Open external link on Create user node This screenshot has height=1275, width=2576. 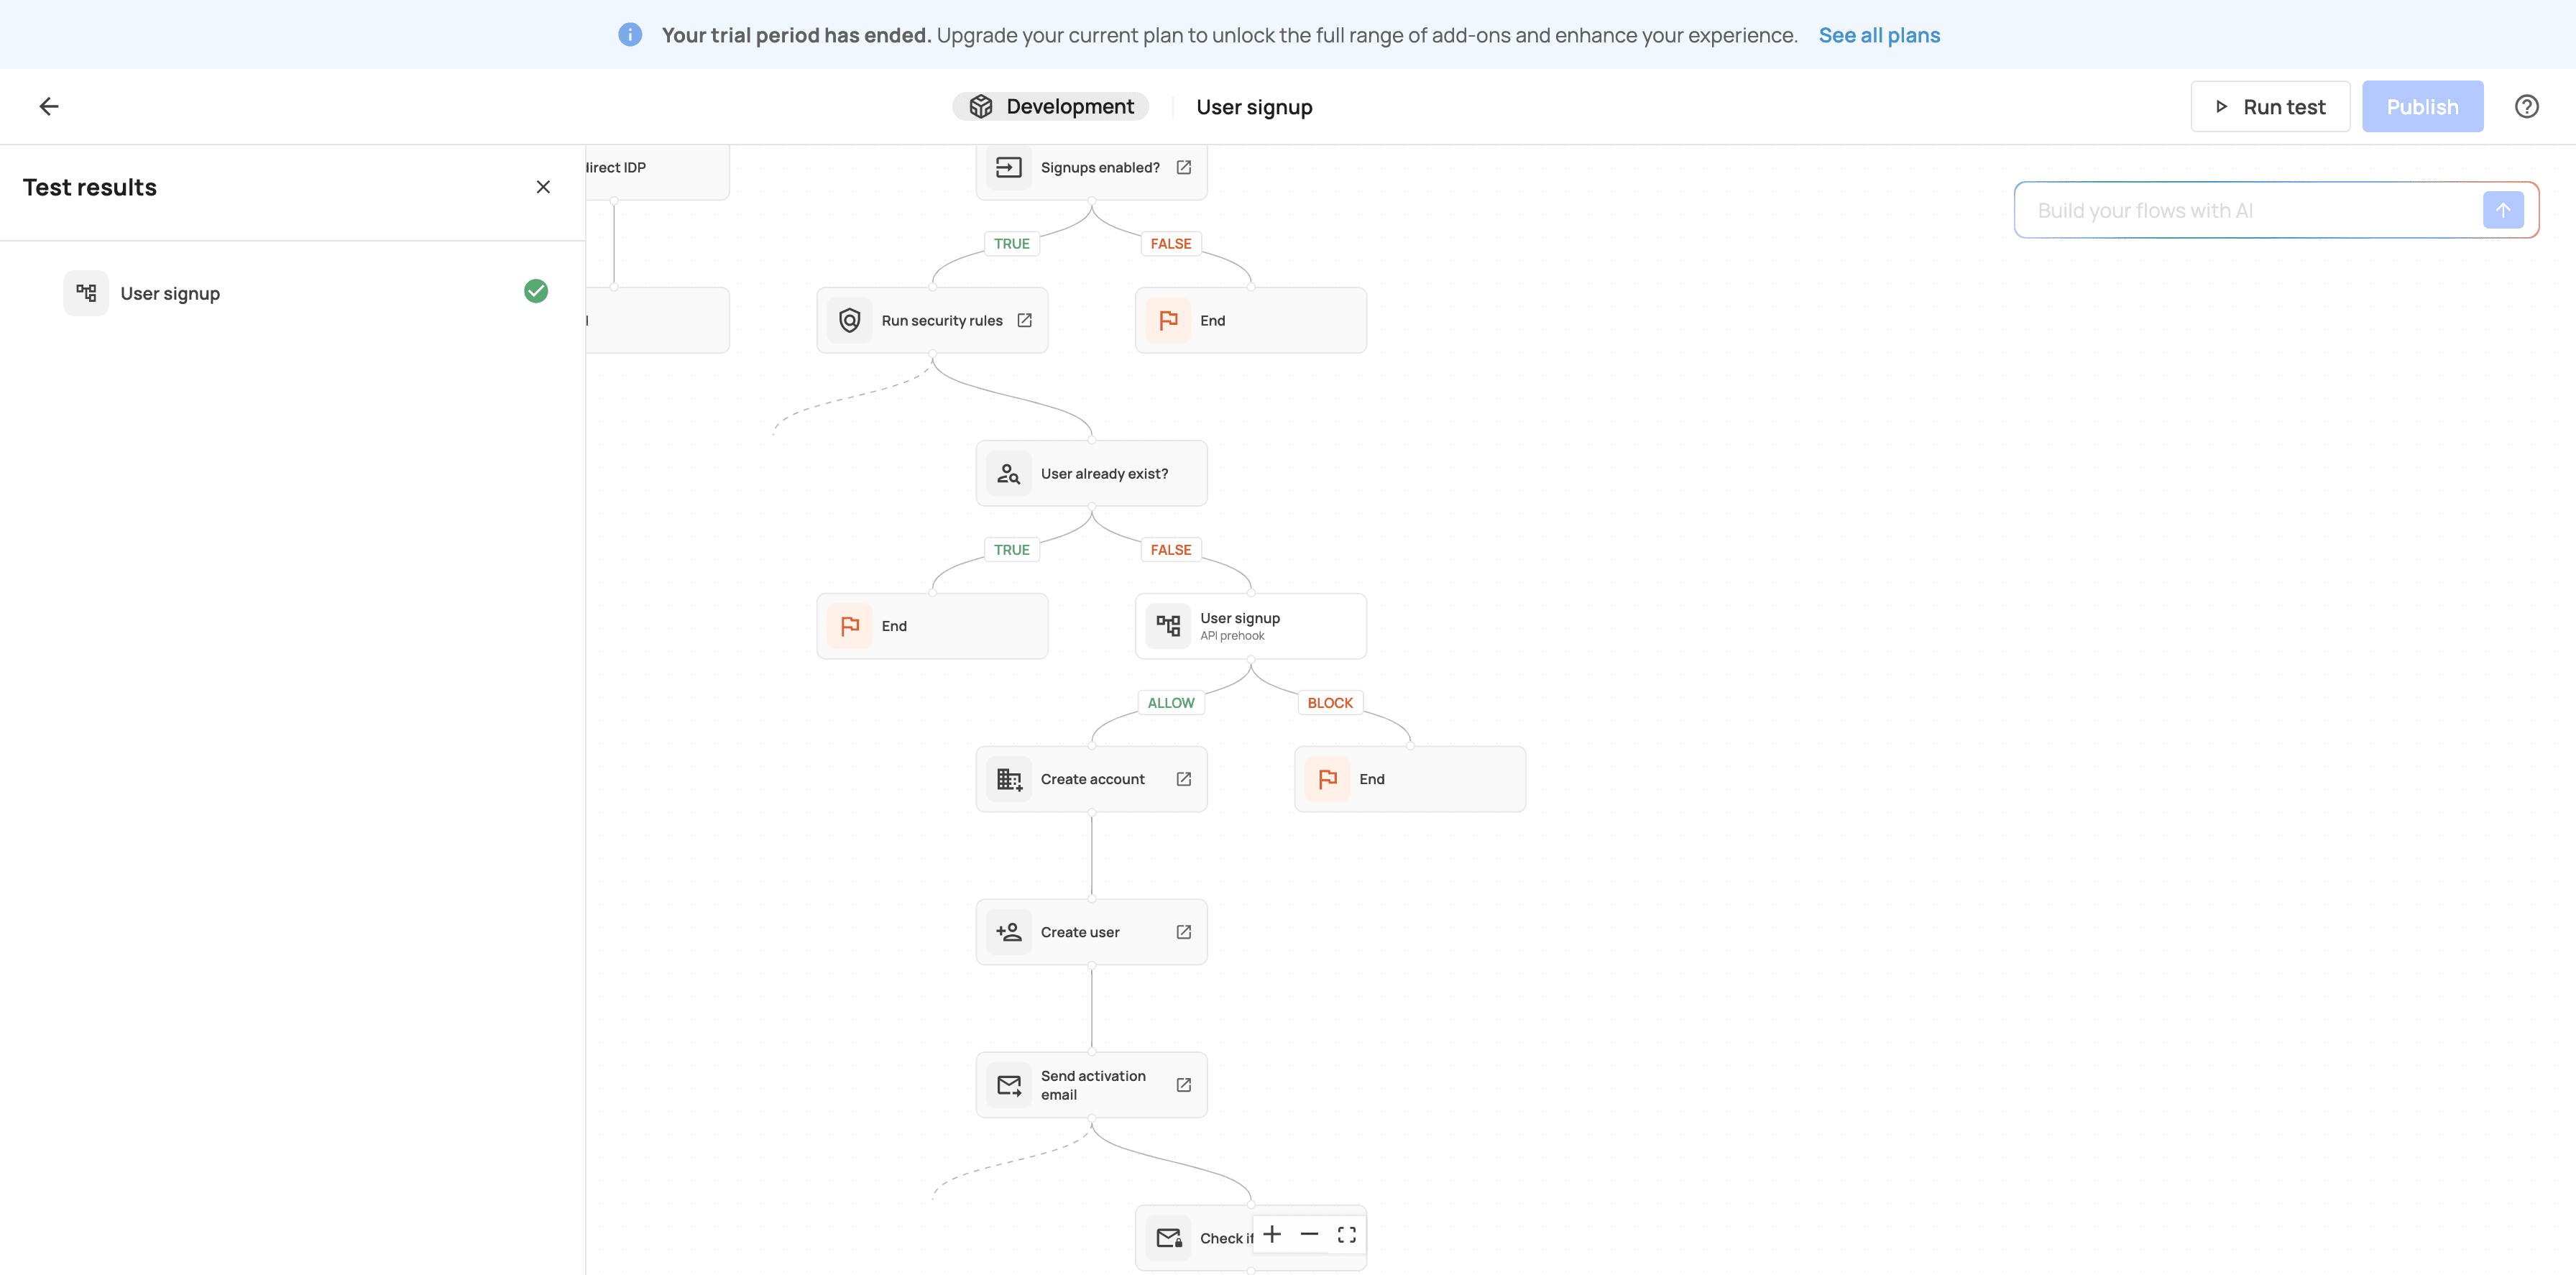click(x=1183, y=932)
